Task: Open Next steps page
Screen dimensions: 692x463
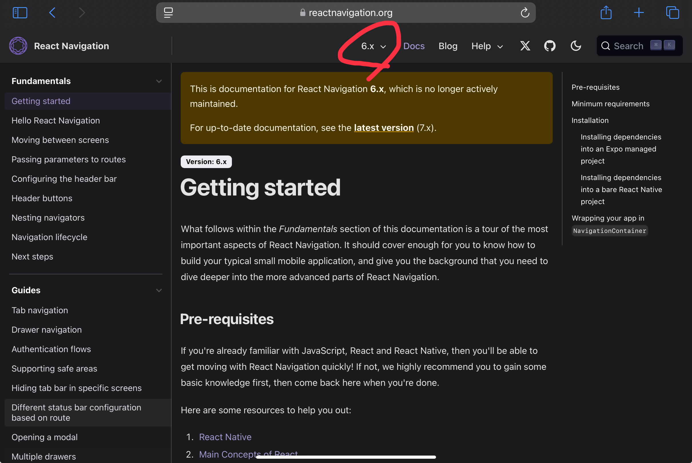Action: tap(88, 257)
